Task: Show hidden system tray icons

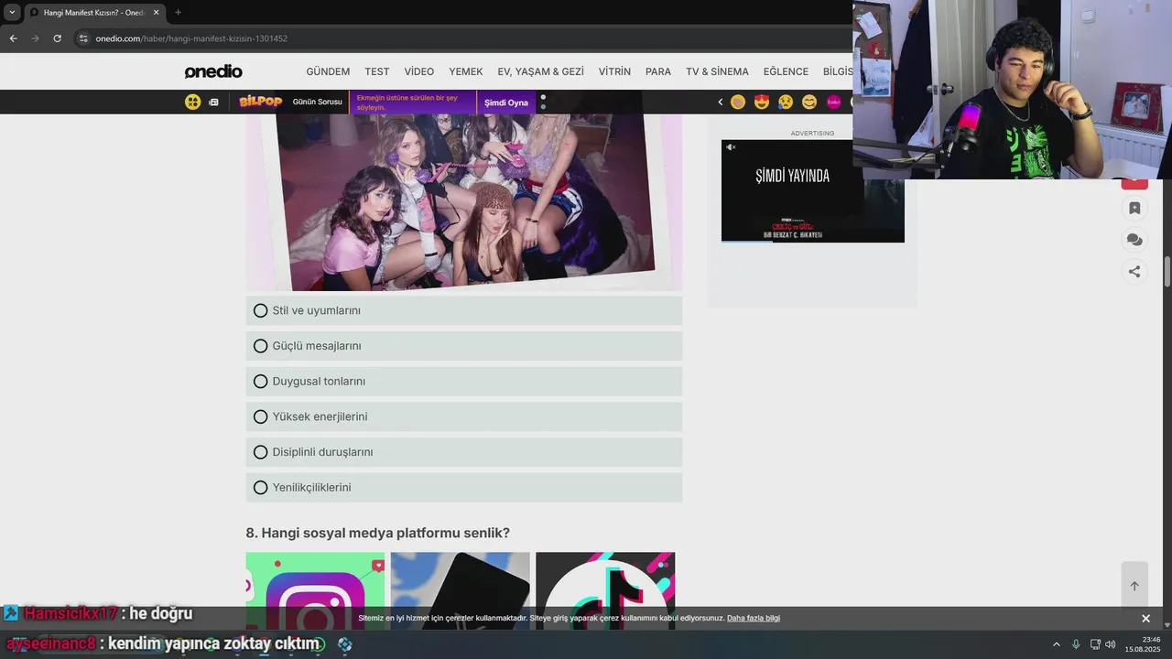Action: (1056, 644)
